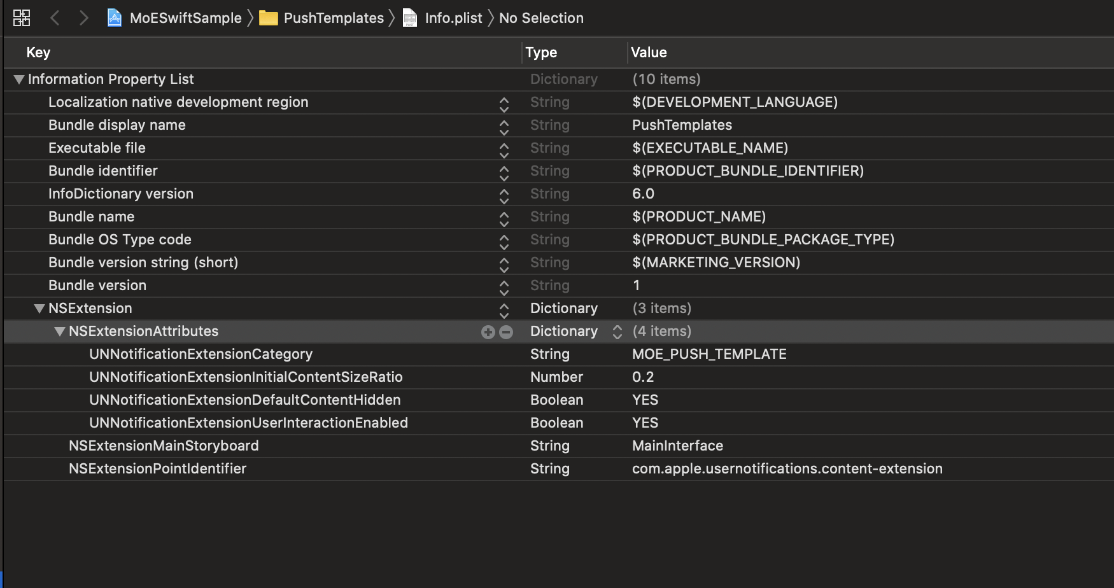
Task: Select the Localization native development region row
Action: point(559,102)
